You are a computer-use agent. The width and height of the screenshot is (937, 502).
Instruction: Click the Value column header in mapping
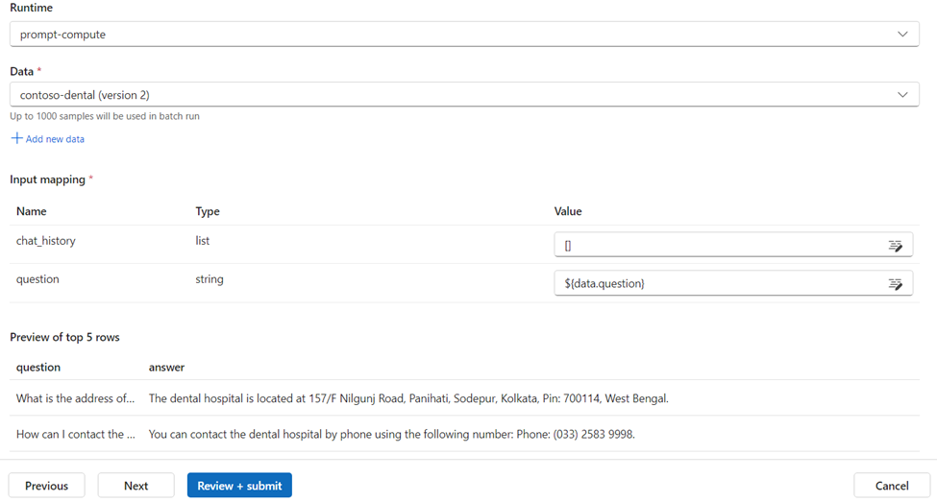pos(568,211)
